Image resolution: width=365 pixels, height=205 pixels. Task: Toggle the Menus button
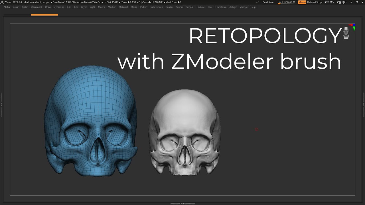pos(302,2)
